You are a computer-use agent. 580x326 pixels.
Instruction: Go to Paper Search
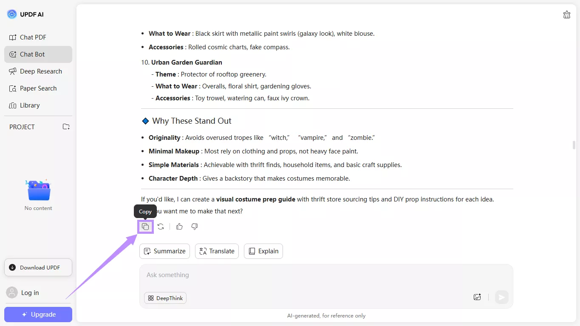pyautogui.click(x=38, y=88)
